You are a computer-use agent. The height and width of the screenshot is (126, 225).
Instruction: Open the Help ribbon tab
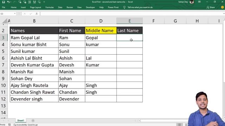102,7
